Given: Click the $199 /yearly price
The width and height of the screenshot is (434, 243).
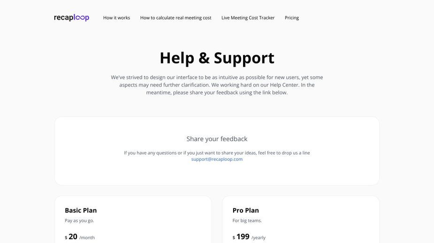Looking at the screenshot, I should (249, 236).
